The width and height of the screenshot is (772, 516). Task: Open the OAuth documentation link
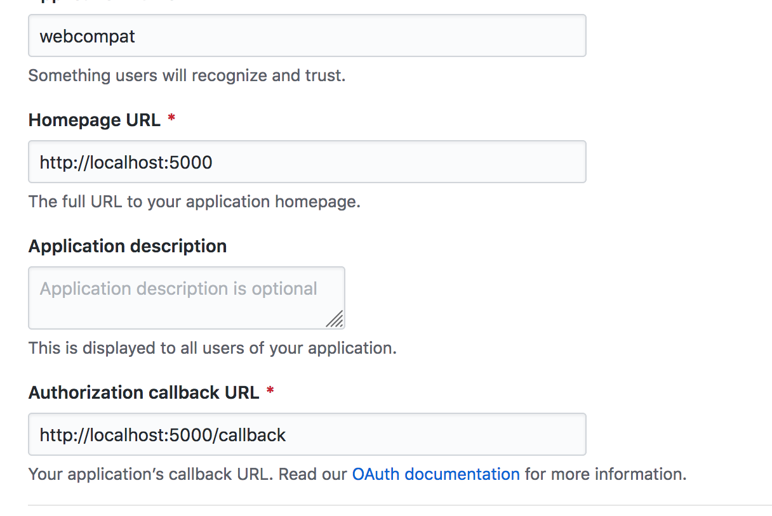point(436,474)
